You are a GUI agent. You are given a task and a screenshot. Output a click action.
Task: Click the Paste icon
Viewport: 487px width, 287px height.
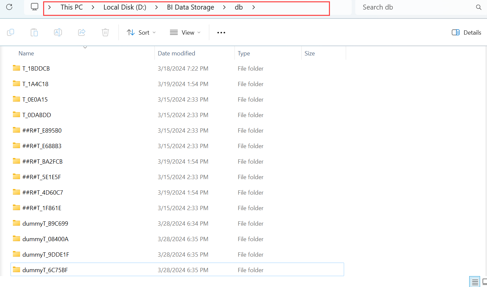tap(34, 32)
